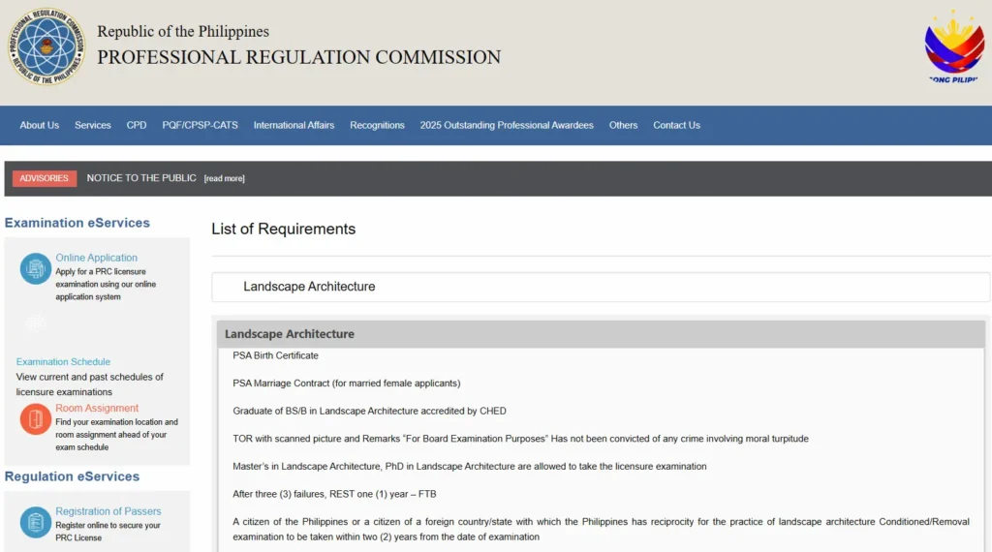The height and width of the screenshot is (552, 992).
Task: Click the TOR with scanned picture line
Action: coord(520,439)
